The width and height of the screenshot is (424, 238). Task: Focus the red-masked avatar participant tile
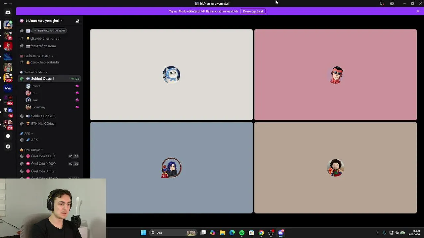click(x=336, y=75)
